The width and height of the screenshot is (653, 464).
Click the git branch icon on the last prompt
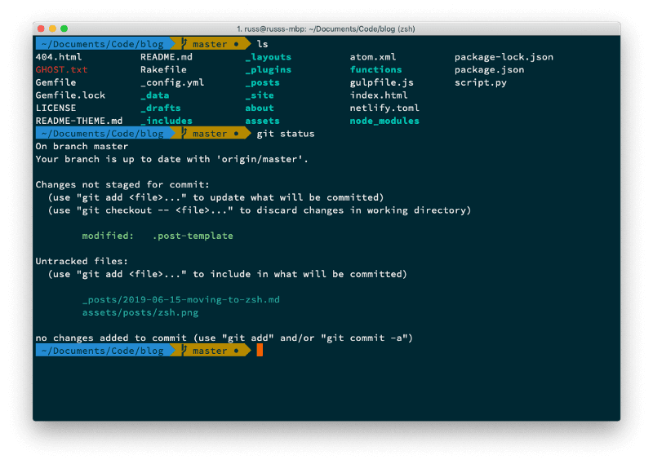coord(185,351)
